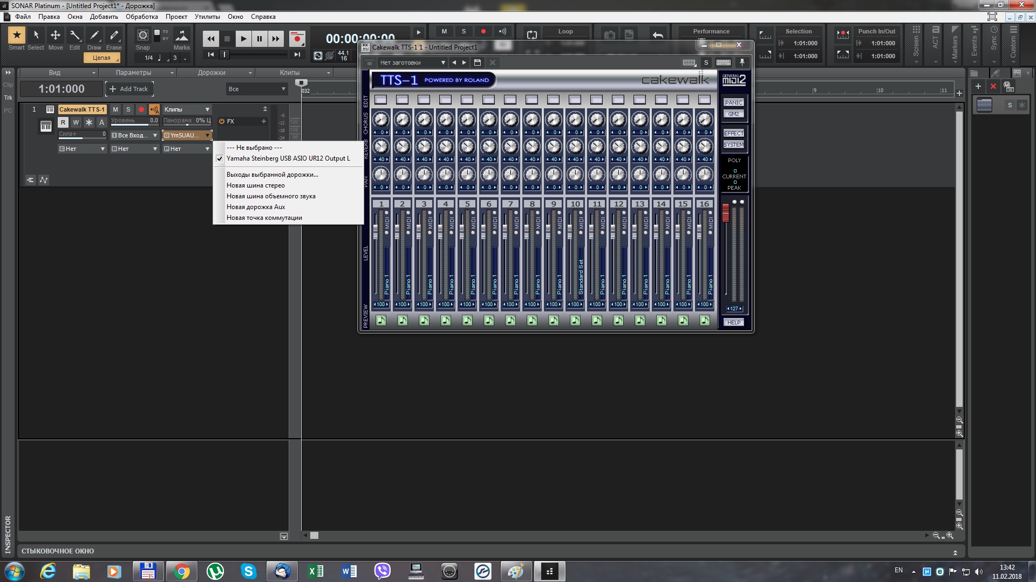This screenshot has height=582, width=1036.
Task: Click the Add Track button
Action: (129, 89)
